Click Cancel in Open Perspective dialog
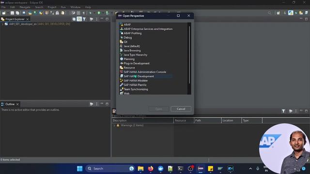This screenshot has width=310, height=174. pyautogui.click(x=181, y=109)
